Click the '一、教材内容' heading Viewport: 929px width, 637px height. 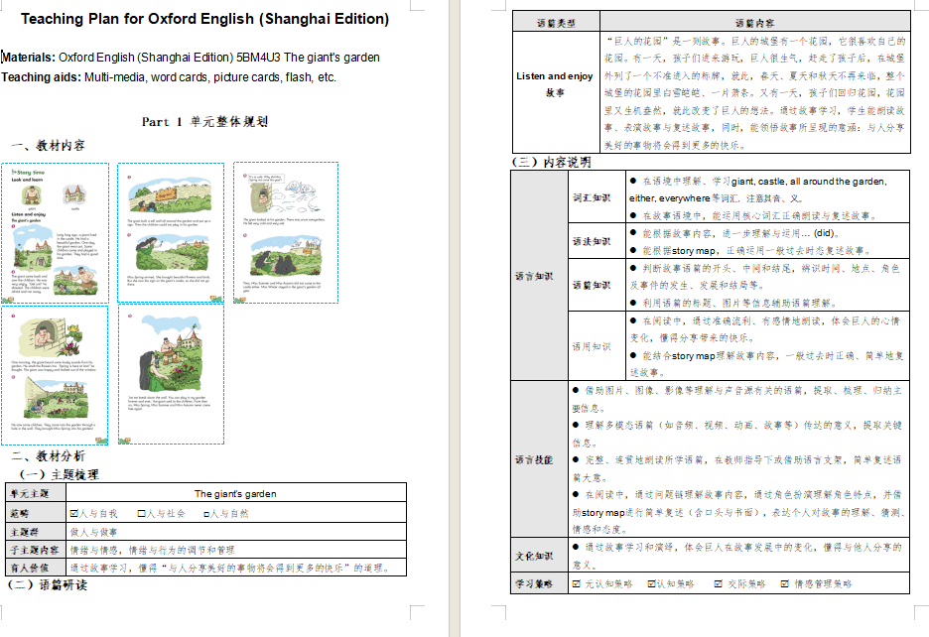(48, 145)
